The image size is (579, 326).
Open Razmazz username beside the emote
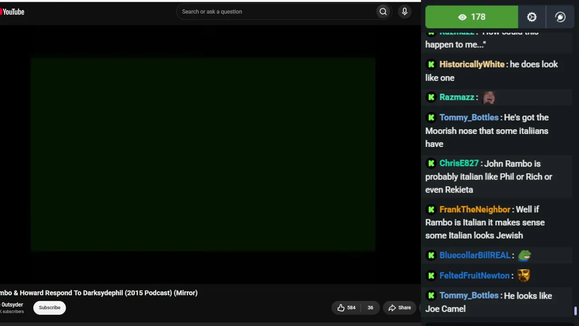click(457, 97)
